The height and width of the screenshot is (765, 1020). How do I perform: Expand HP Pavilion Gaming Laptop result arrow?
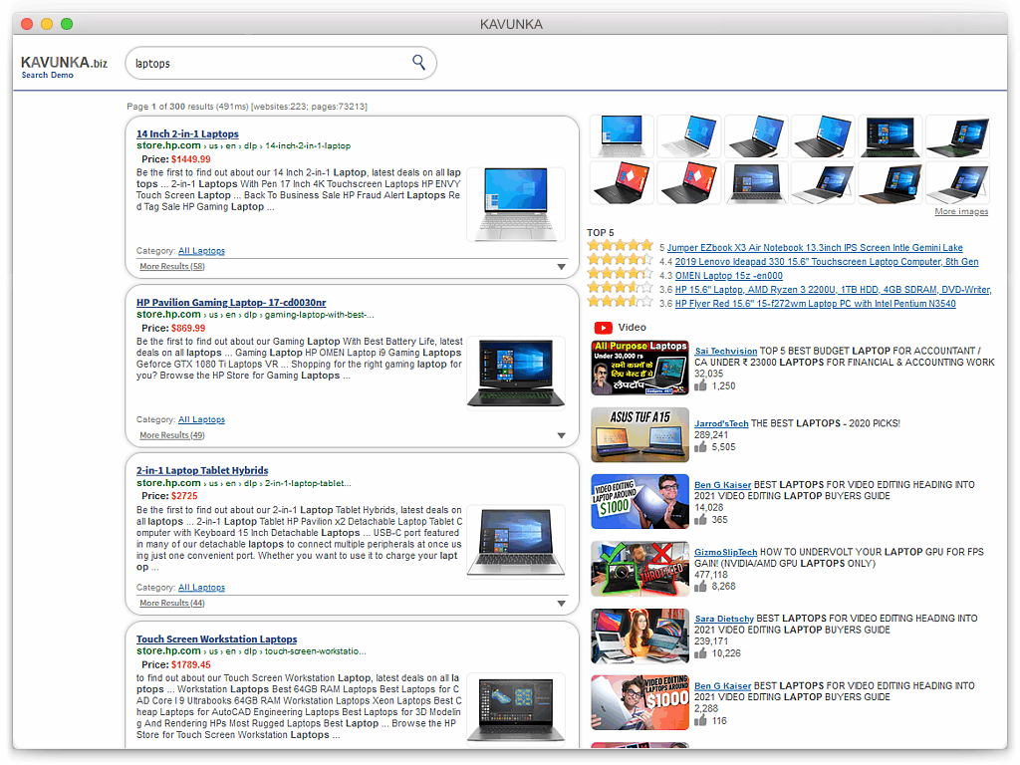pyautogui.click(x=561, y=435)
